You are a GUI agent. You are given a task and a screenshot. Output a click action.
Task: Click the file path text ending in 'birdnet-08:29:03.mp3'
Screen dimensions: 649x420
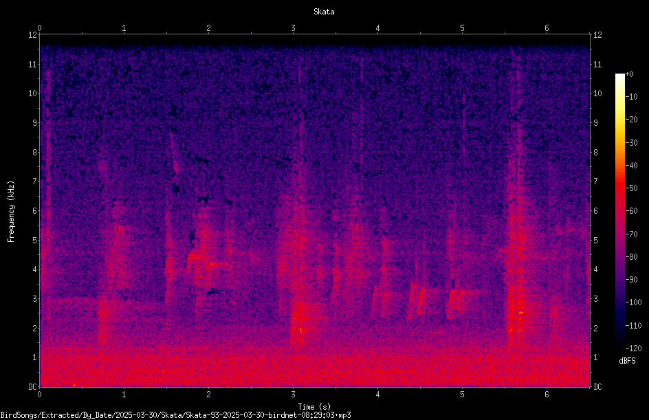(x=175, y=415)
